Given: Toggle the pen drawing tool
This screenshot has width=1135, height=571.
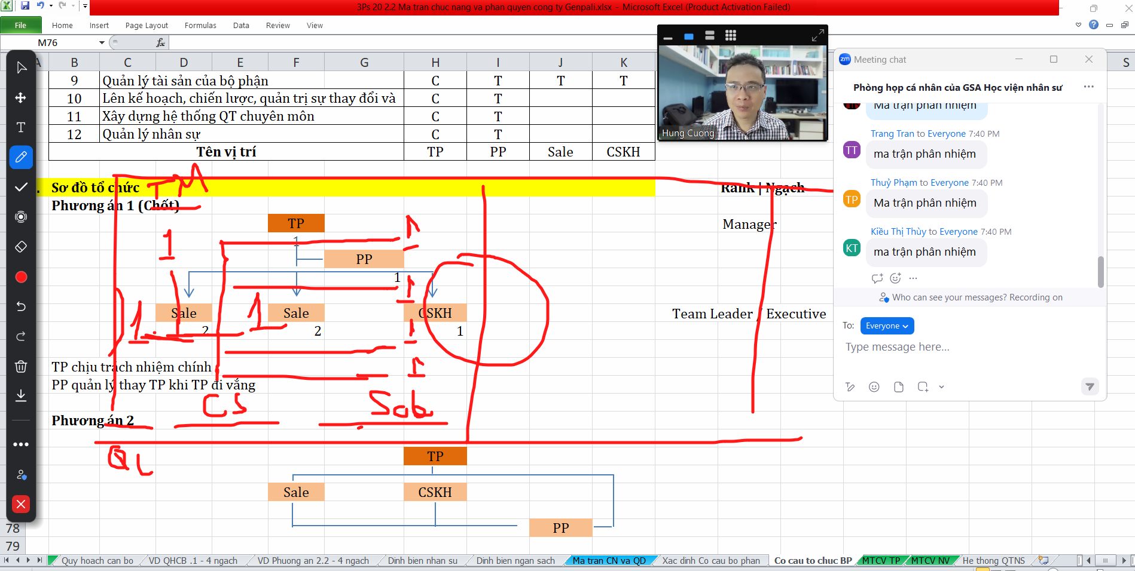Looking at the screenshot, I should [x=21, y=157].
